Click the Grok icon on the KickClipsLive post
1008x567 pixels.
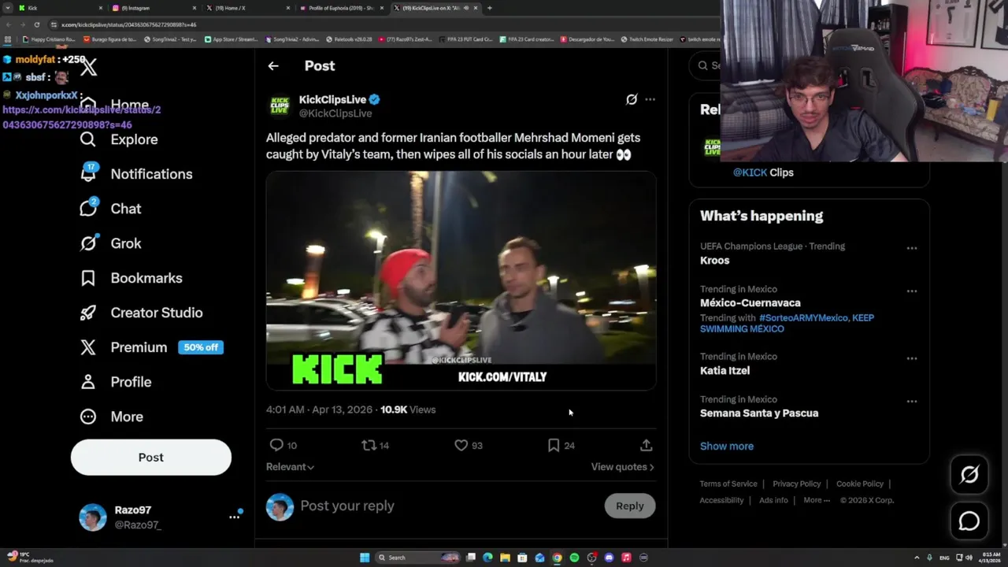(x=631, y=99)
